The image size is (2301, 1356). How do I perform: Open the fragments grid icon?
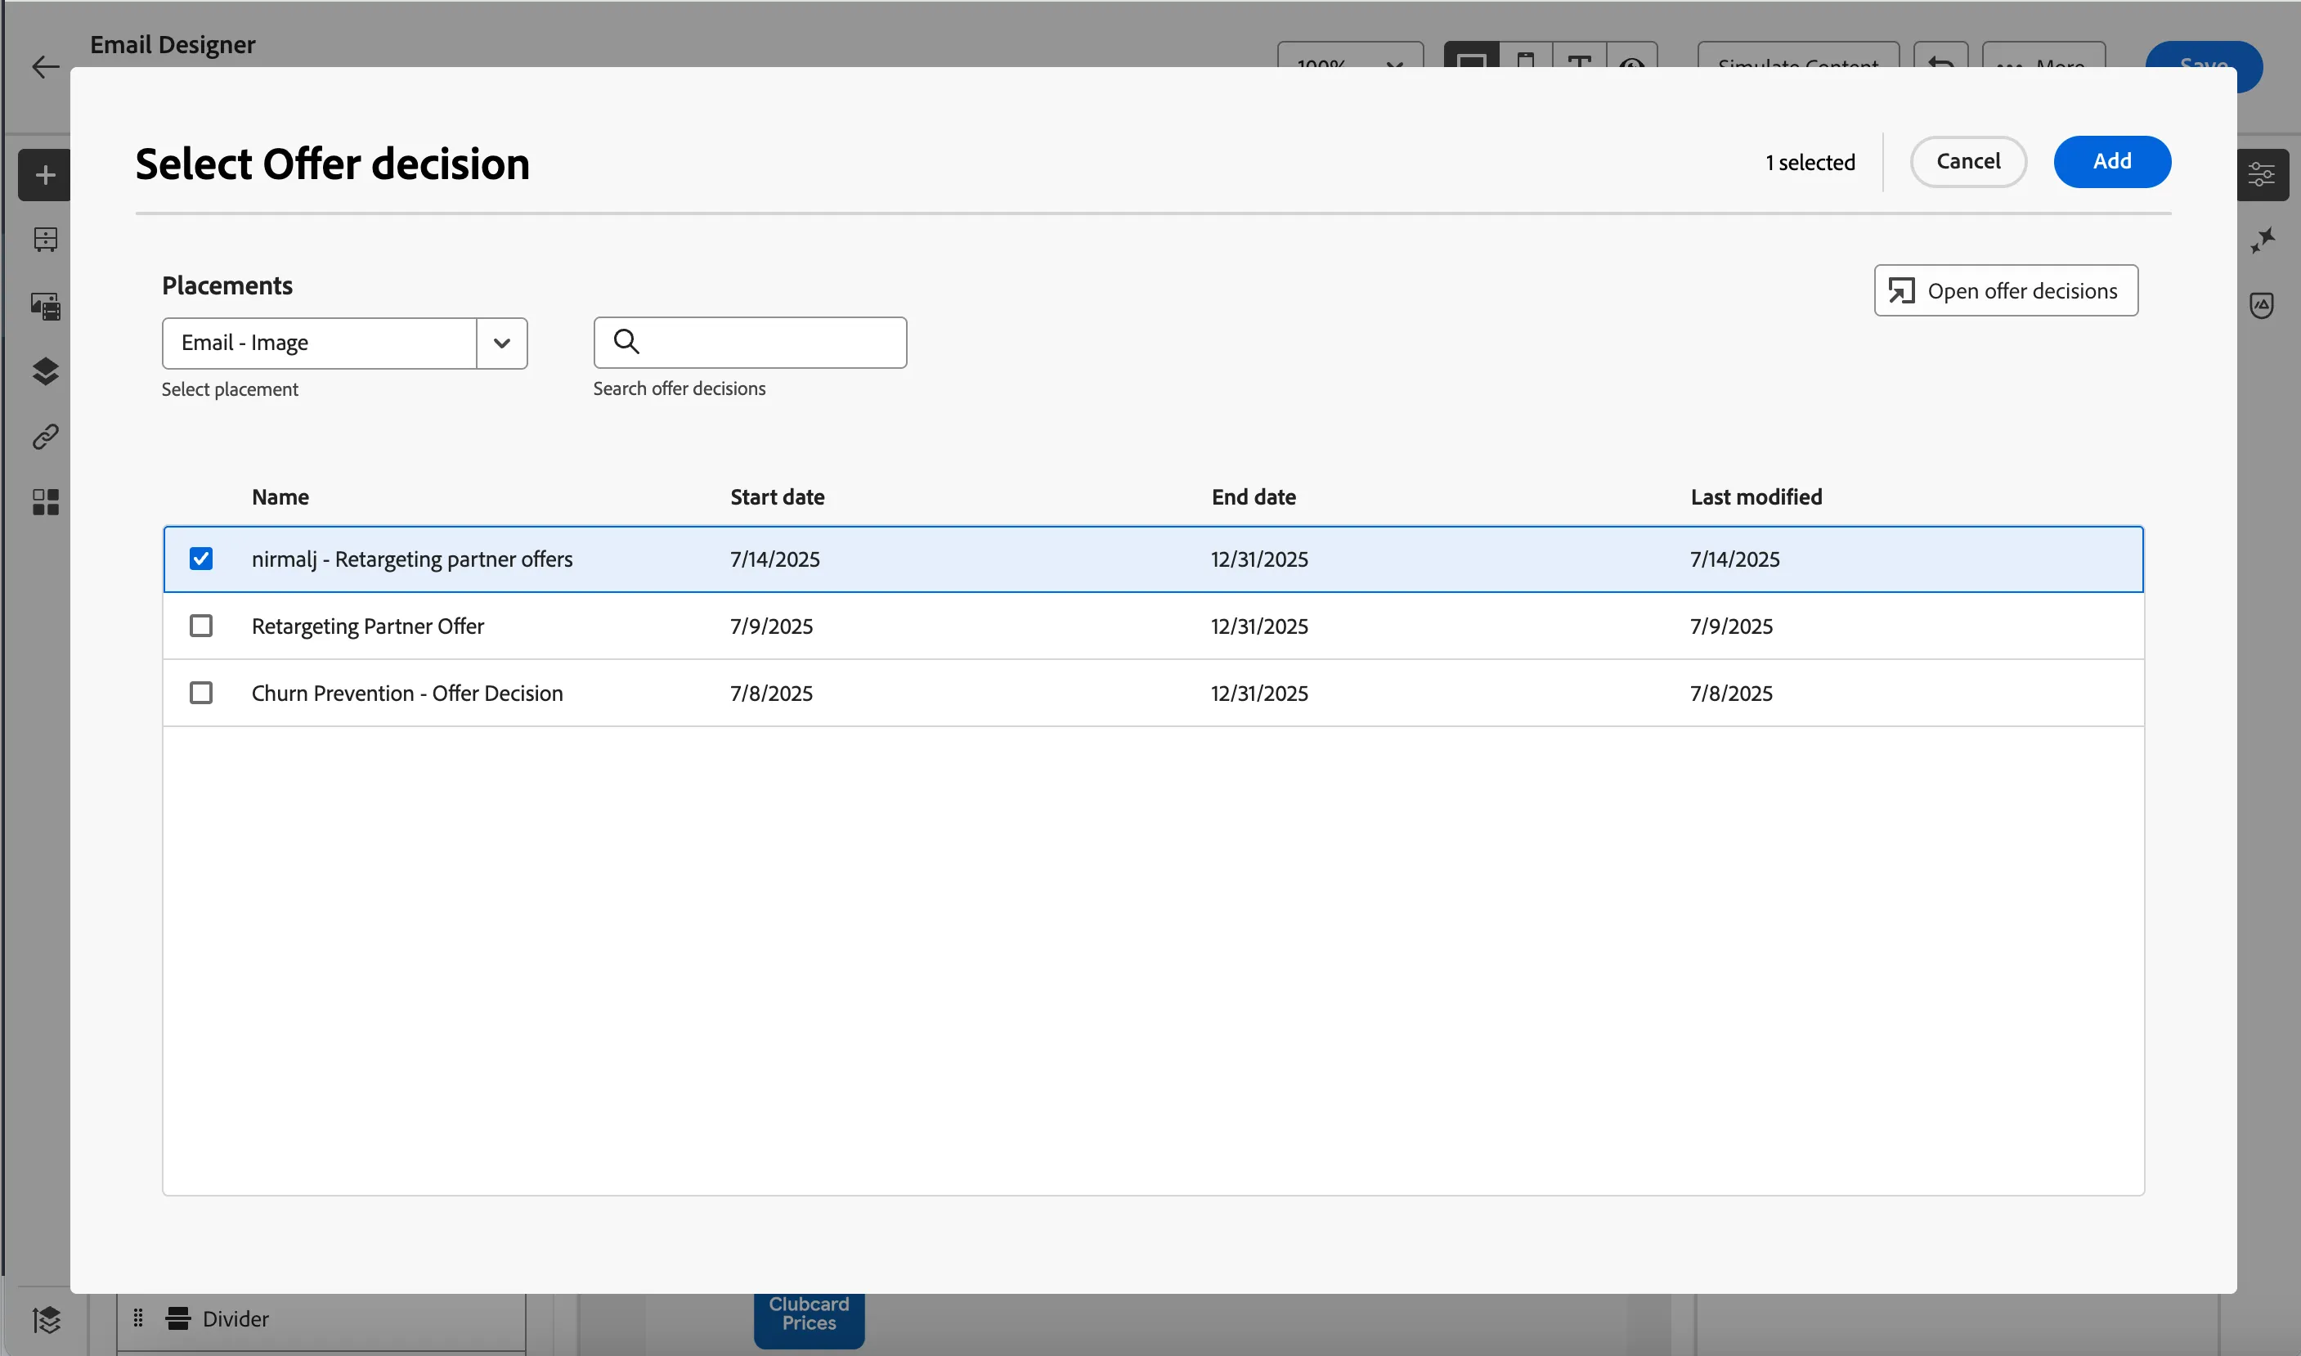click(45, 501)
